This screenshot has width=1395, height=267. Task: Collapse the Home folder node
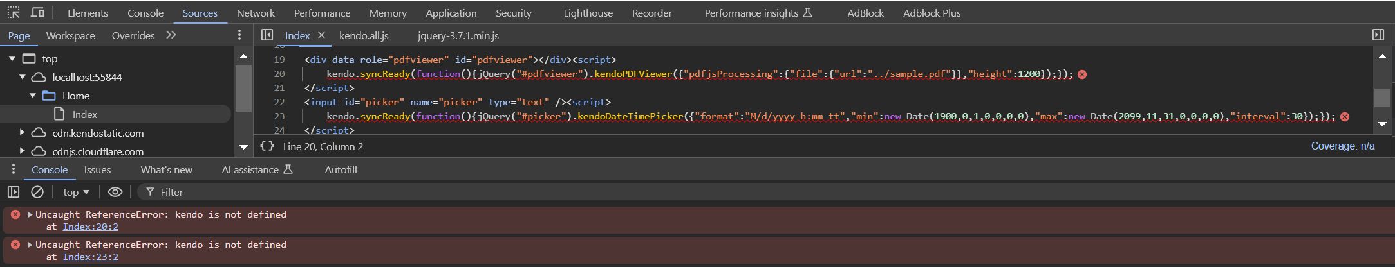tap(33, 96)
